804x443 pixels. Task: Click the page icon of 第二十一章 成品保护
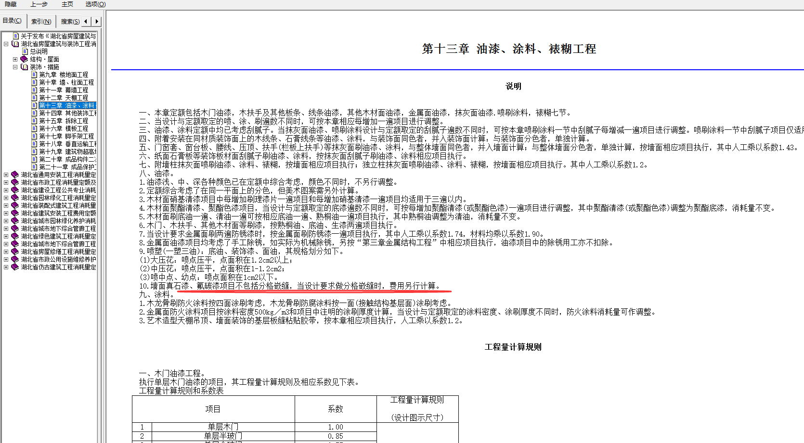(34, 167)
